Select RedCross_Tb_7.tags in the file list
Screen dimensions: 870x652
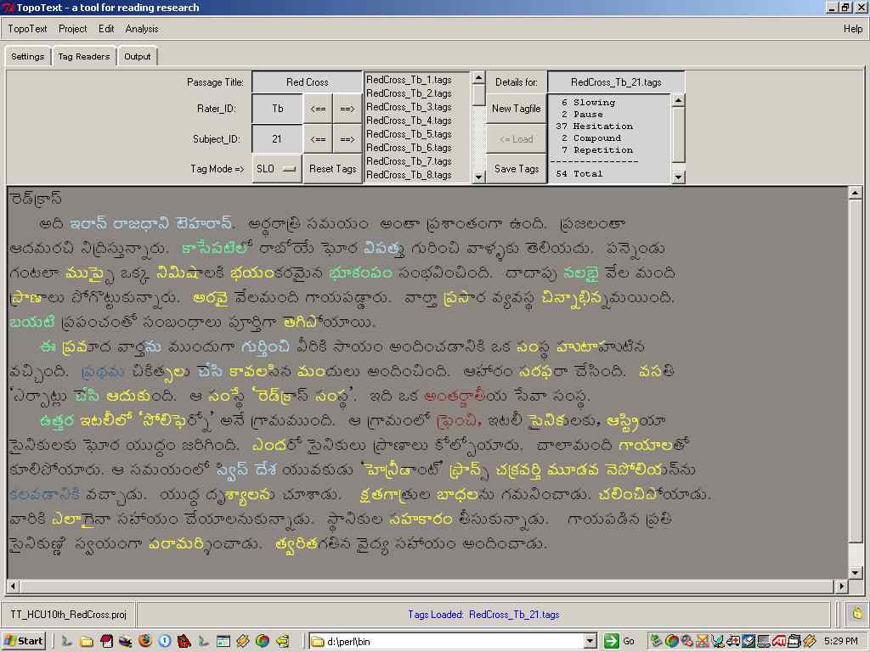click(x=409, y=161)
